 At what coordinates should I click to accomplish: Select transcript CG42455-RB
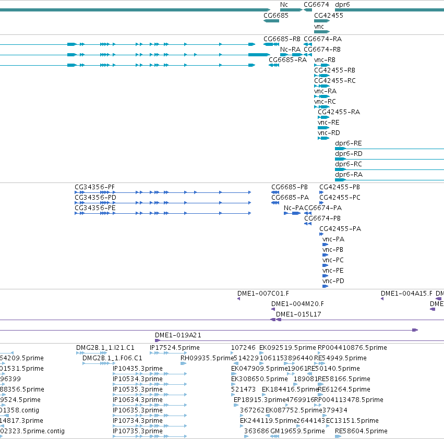[x=334, y=70]
